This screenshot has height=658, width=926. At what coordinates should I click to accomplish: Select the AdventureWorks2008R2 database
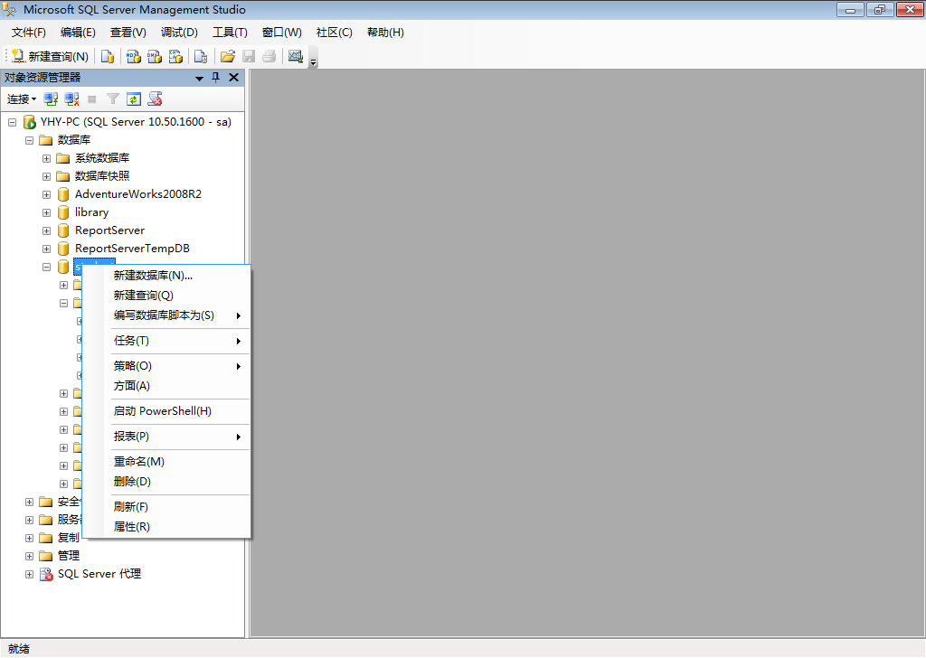(x=138, y=194)
